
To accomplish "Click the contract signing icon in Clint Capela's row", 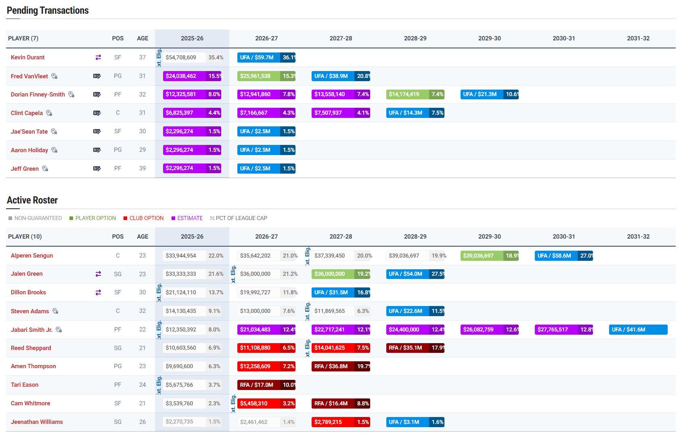I will (x=97, y=113).
